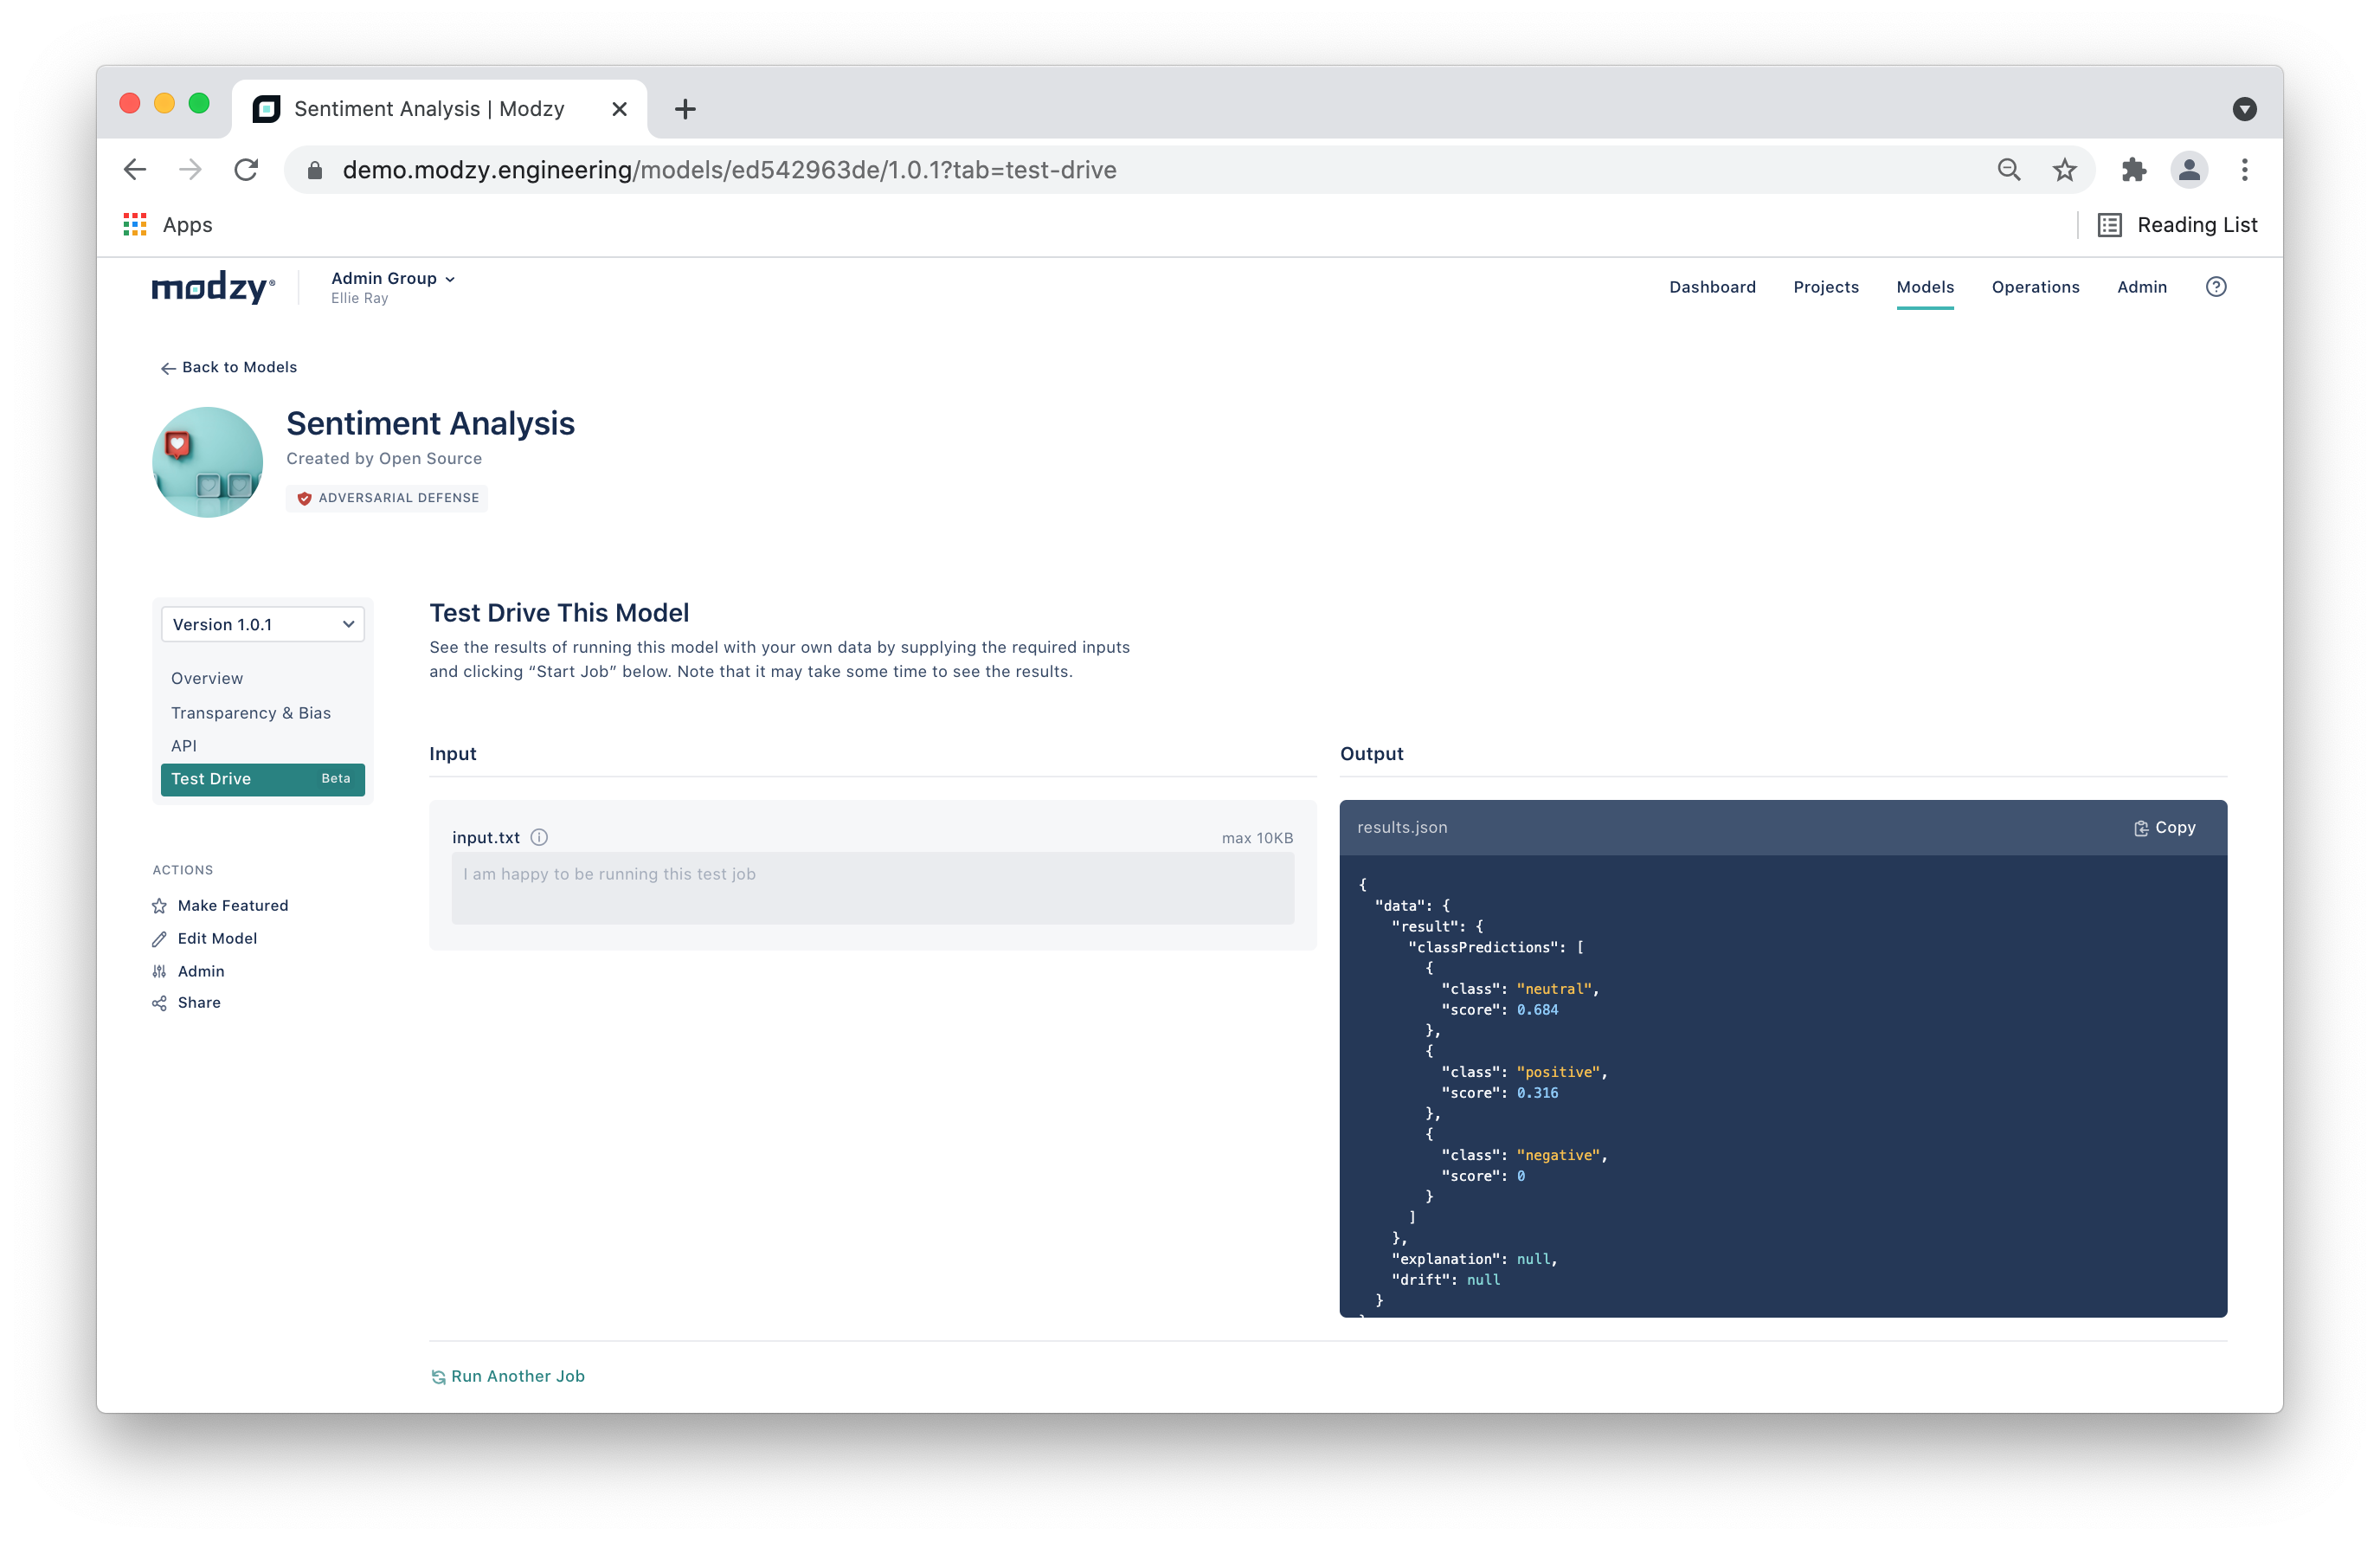2380x1541 pixels.
Task: Go to the Operations tab
Action: tap(2035, 287)
